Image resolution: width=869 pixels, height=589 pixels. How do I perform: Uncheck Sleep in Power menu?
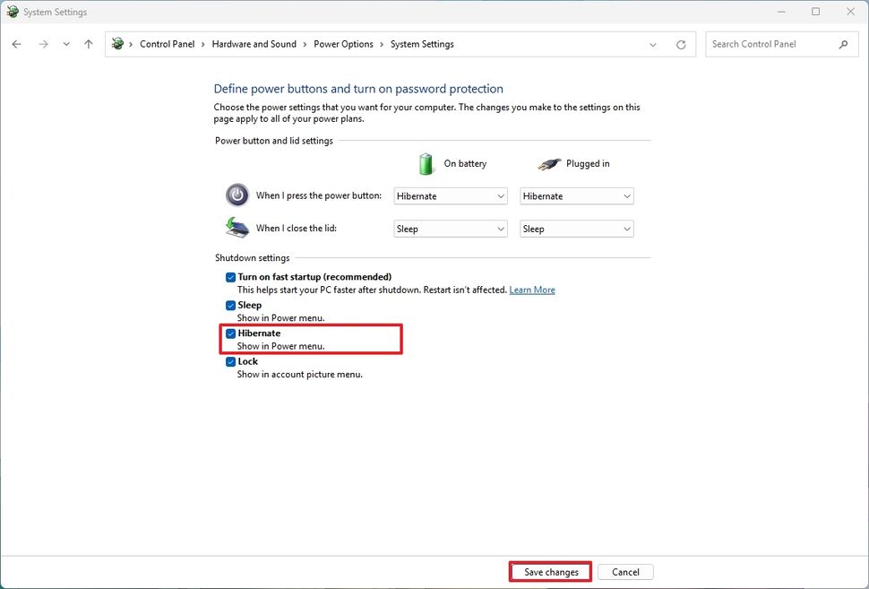[x=230, y=305]
